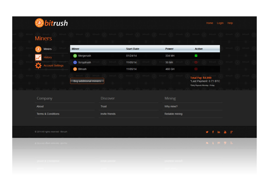
Task: Open the Facebook social icon
Action: (x=213, y=132)
